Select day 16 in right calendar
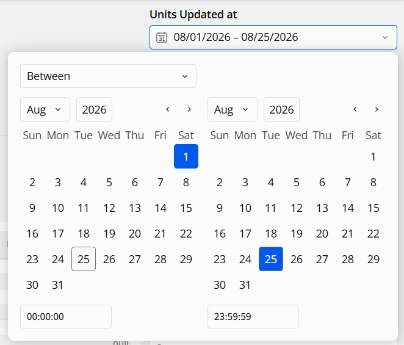The width and height of the screenshot is (404, 345). (220, 234)
